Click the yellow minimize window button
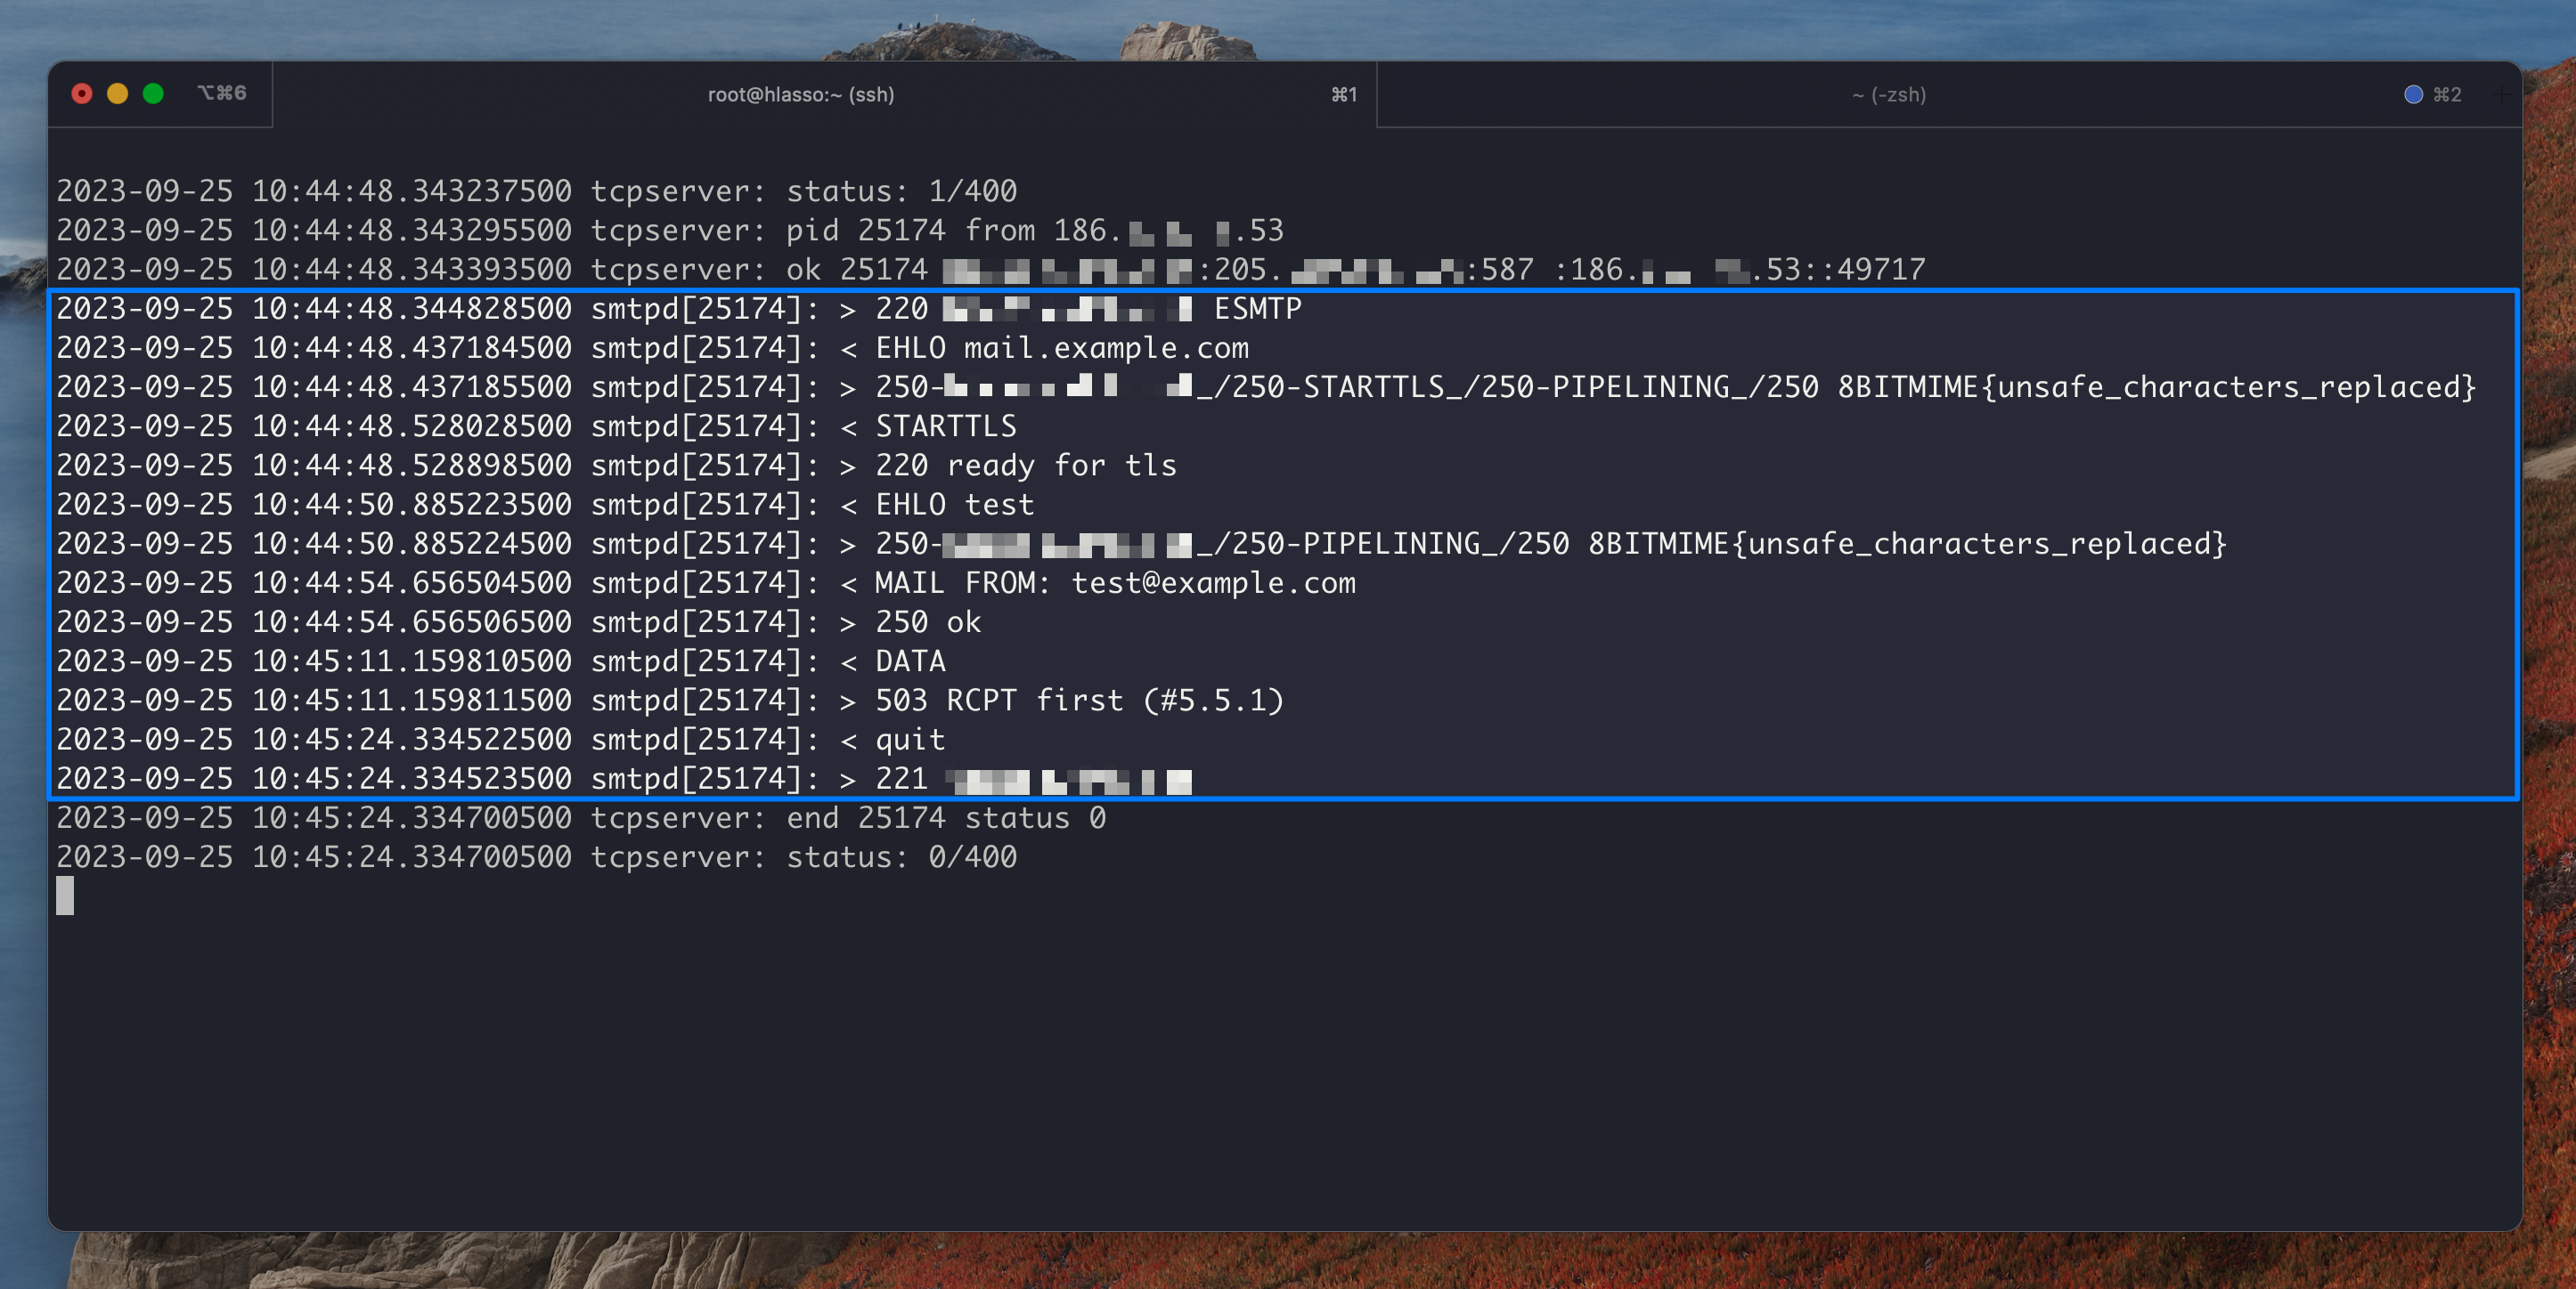 [x=118, y=94]
